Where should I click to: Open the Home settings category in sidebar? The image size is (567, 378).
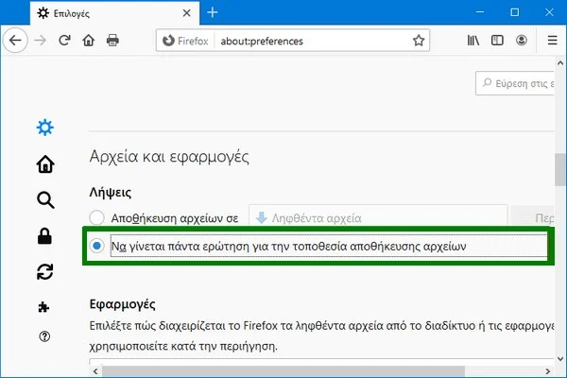pyautogui.click(x=45, y=164)
